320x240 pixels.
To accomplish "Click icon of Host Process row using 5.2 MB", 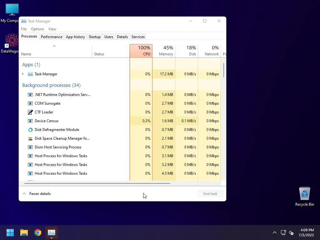I will point(30,165).
